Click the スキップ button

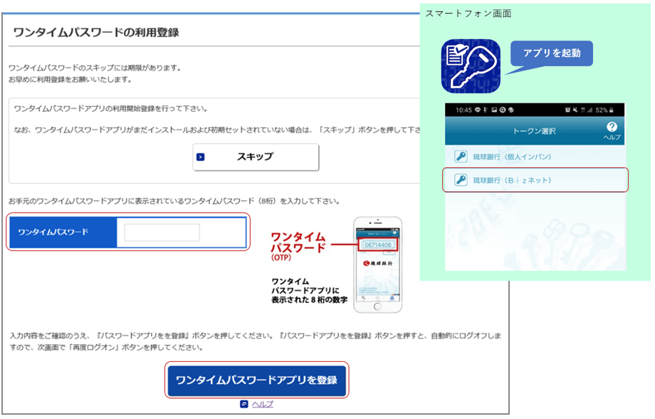[x=256, y=157]
